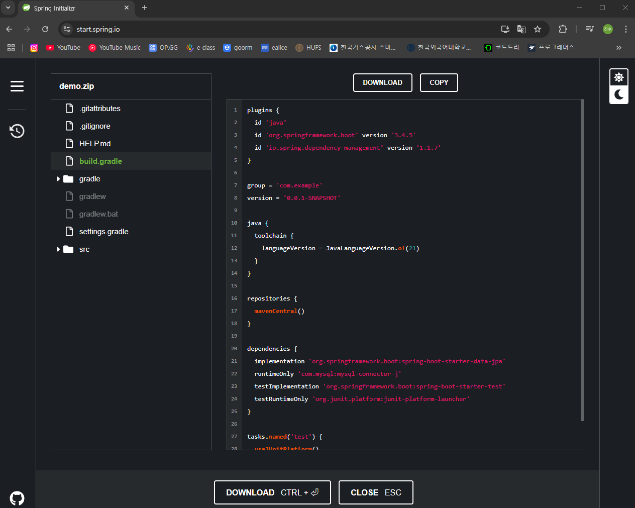635x508 pixels.
Task: Open the hamburger menu in sidebar
Action: point(17,86)
